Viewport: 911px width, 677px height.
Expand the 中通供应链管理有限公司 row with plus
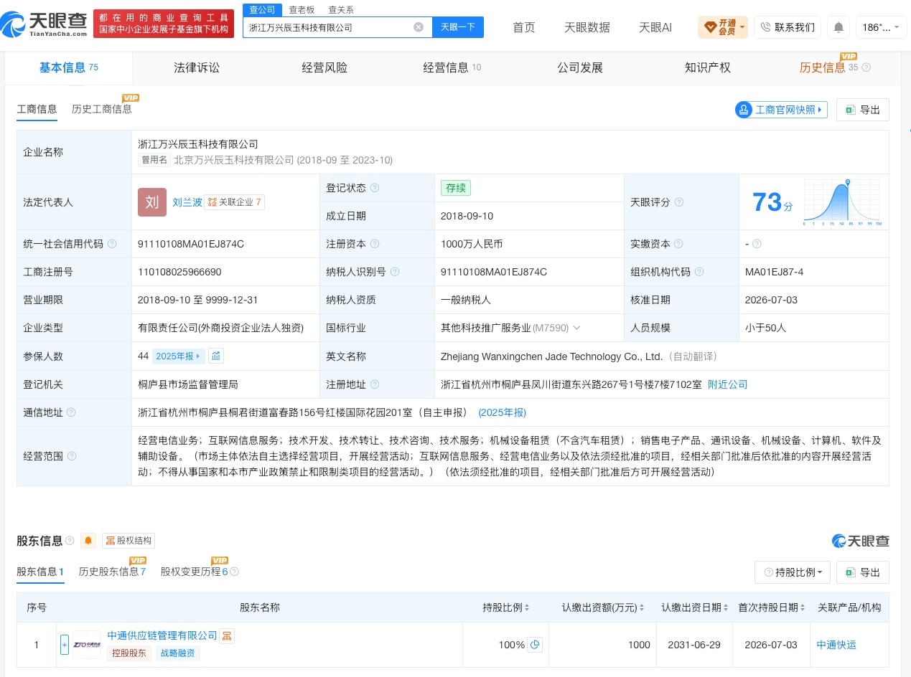[65, 645]
